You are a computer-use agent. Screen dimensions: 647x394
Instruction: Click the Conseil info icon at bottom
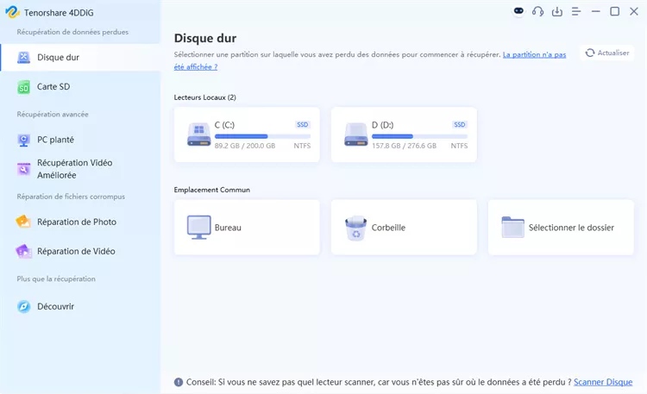(x=179, y=382)
